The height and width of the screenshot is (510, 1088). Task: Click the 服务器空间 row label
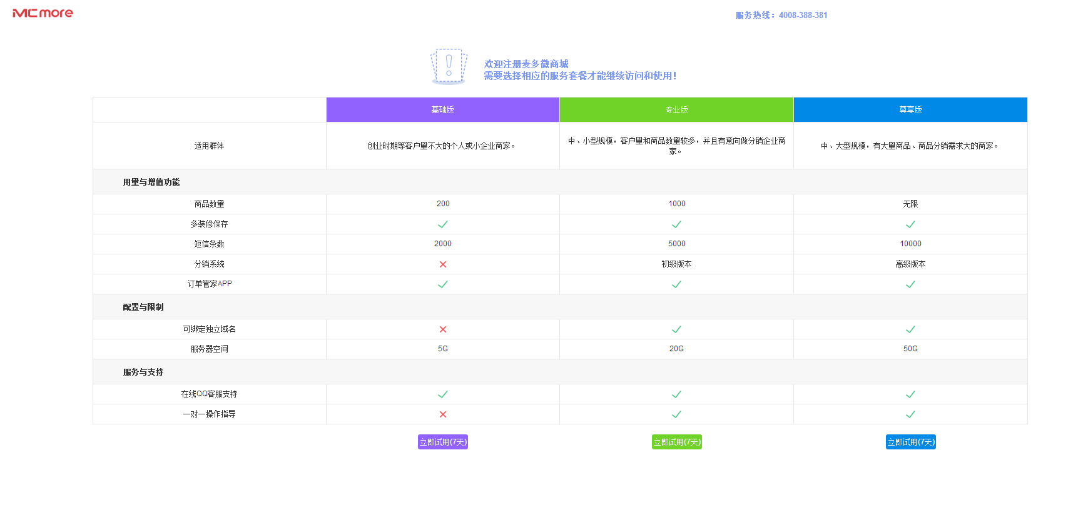[209, 349]
